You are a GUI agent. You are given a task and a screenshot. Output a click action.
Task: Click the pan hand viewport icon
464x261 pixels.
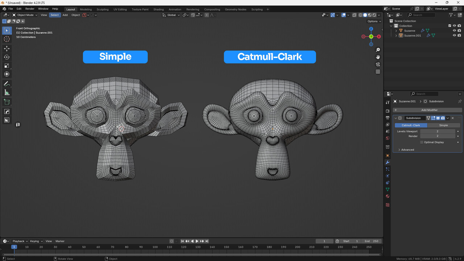point(378,57)
